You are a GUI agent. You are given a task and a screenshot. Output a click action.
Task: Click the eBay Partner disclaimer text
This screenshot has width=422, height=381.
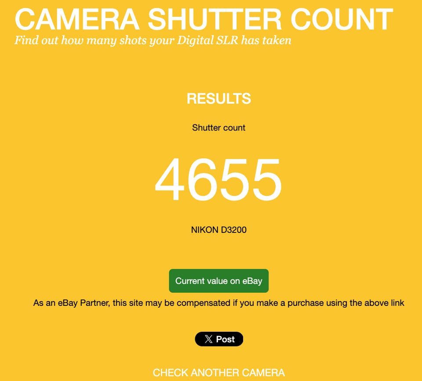[219, 303]
